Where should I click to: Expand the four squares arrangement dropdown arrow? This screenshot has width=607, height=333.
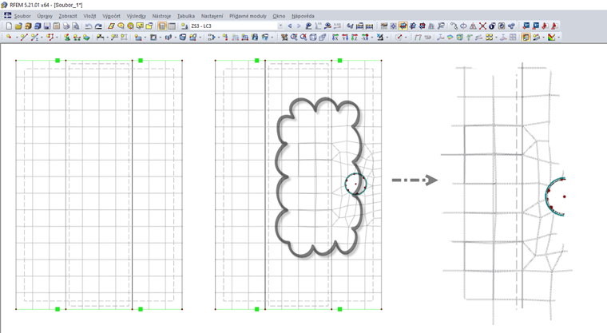[496, 38]
